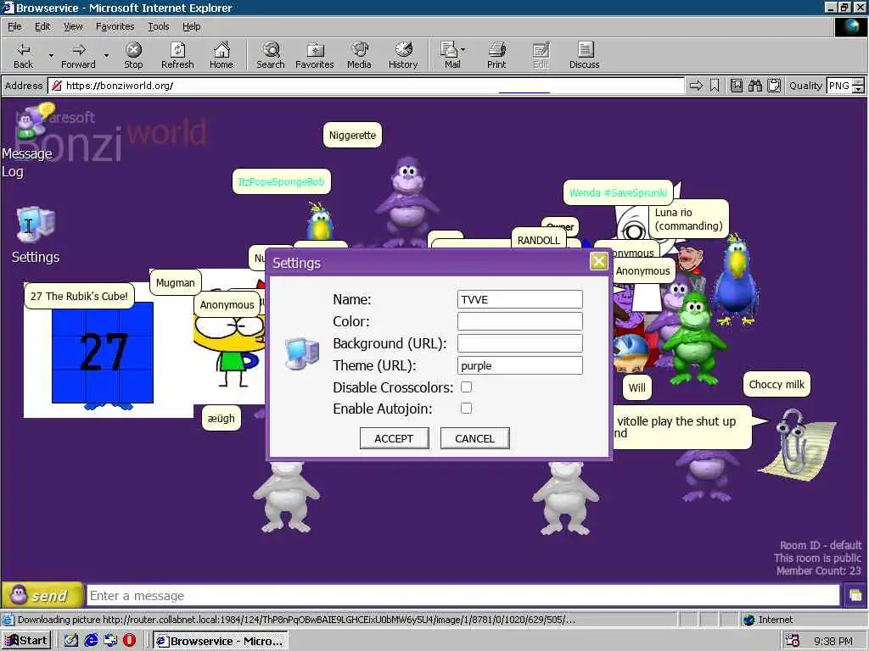Open the Tools menu
Viewport: 869px width, 651px height.
(158, 26)
